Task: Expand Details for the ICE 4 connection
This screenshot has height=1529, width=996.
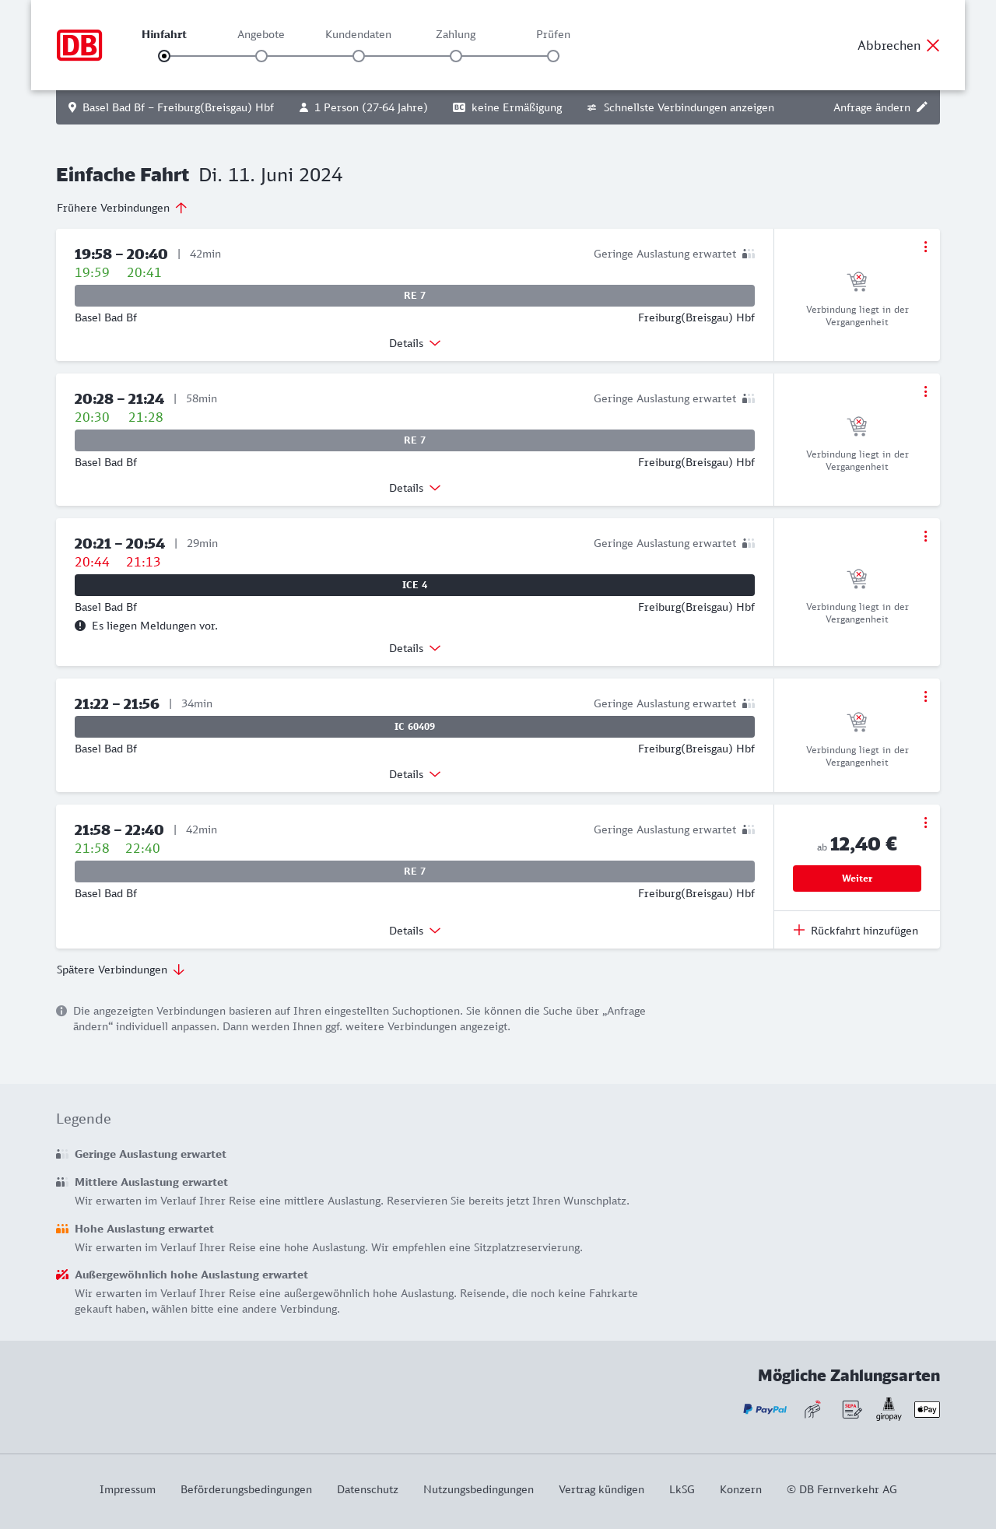Action: coord(415,648)
